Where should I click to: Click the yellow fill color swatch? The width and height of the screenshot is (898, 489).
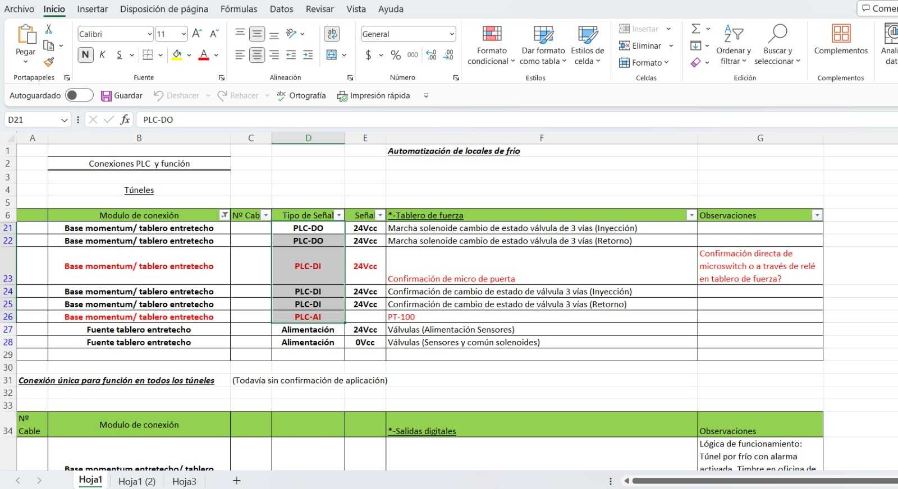[x=177, y=54]
